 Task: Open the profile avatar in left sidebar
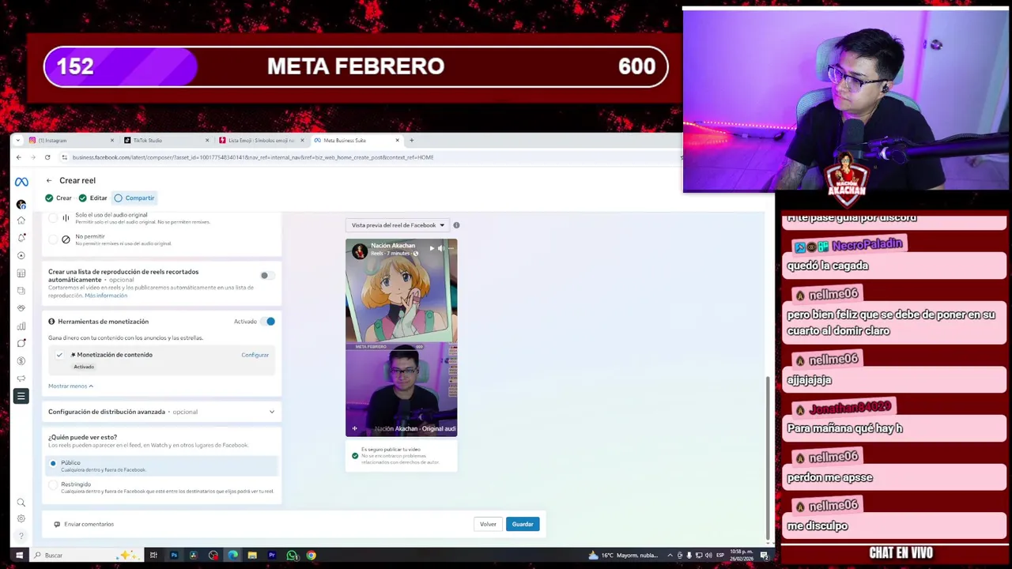(21, 205)
